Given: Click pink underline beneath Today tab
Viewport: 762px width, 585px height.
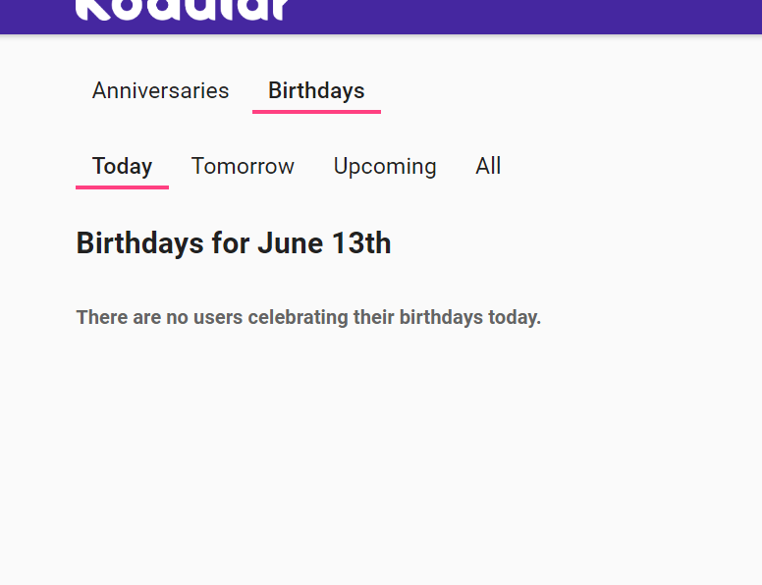Looking at the screenshot, I should (122, 186).
